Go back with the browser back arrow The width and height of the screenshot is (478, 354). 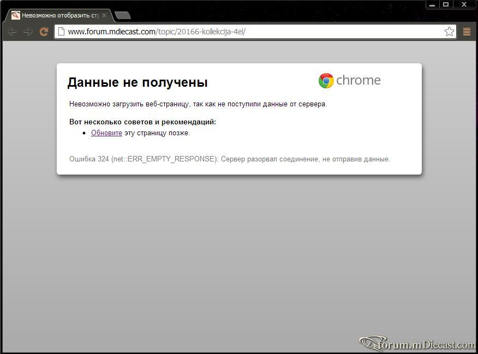[12, 32]
